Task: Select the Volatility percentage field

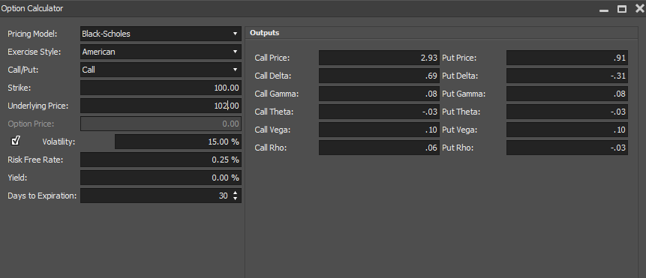Action: coord(178,142)
